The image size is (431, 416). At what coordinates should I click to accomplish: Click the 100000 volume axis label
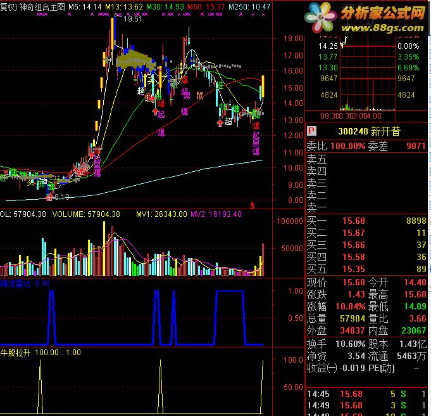point(289,221)
